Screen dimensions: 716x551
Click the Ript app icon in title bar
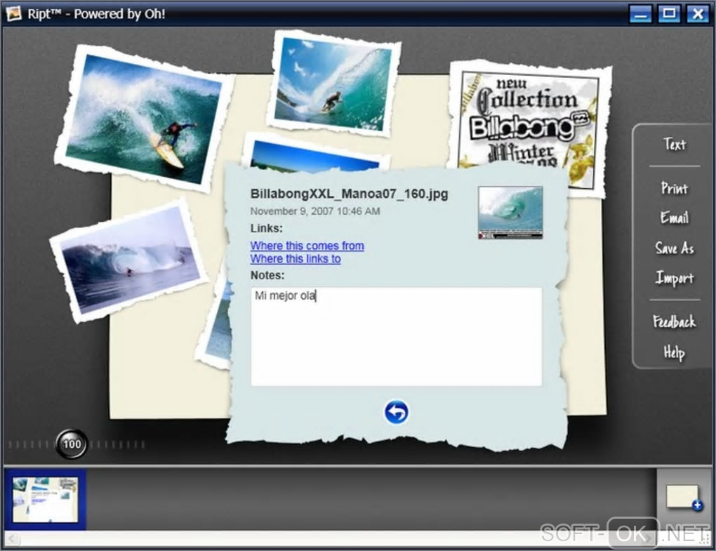(x=13, y=13)
